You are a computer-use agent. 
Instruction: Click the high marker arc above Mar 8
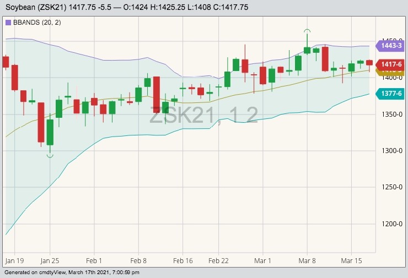tap(307, 31)
